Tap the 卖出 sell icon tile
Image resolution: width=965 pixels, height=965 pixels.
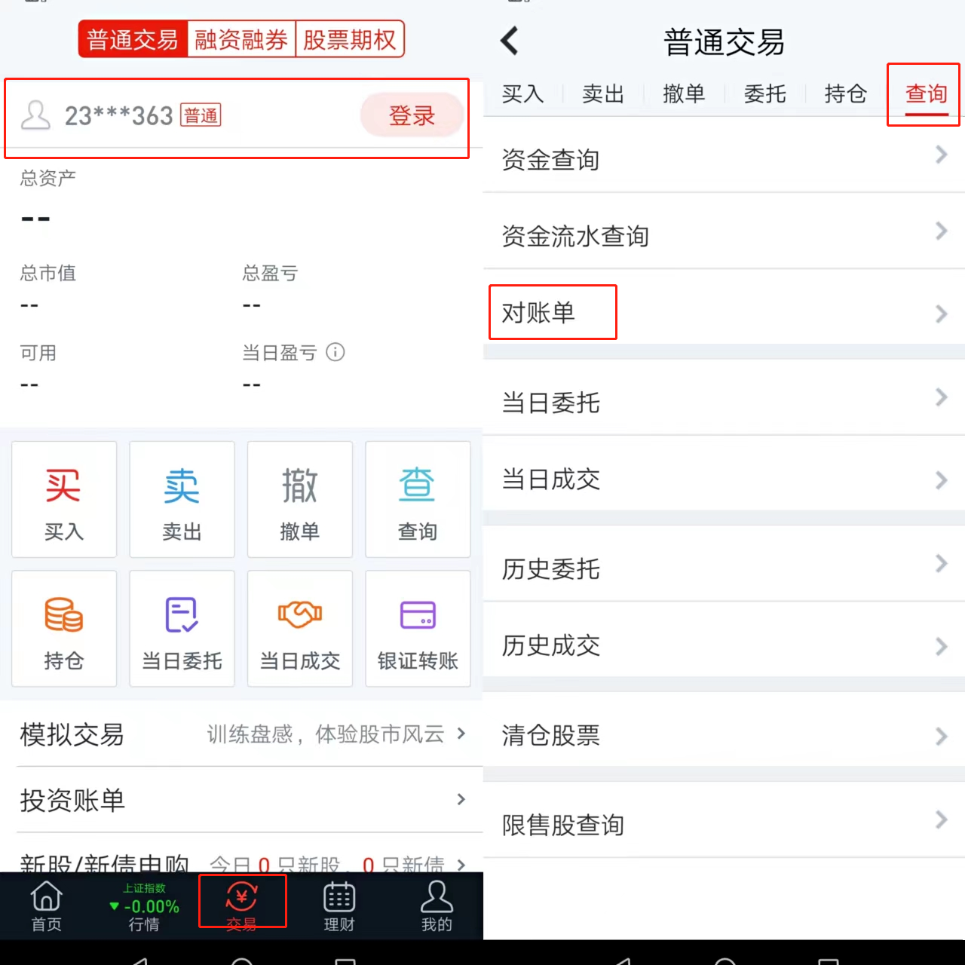tap(182, 499)
